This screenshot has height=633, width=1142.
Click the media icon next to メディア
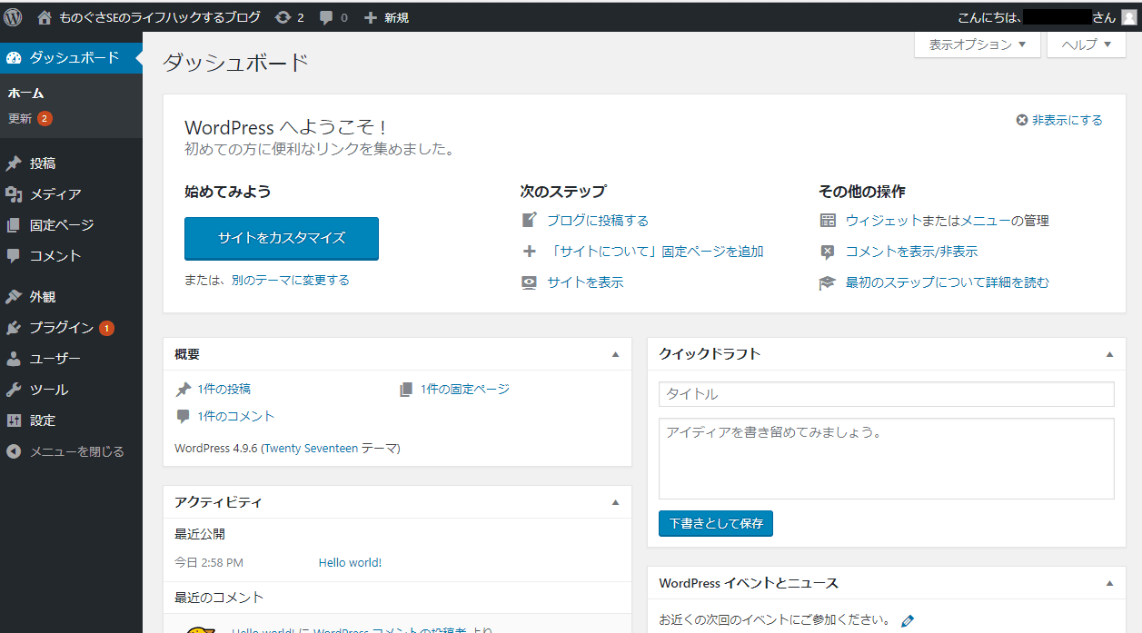tap(14, 194)
